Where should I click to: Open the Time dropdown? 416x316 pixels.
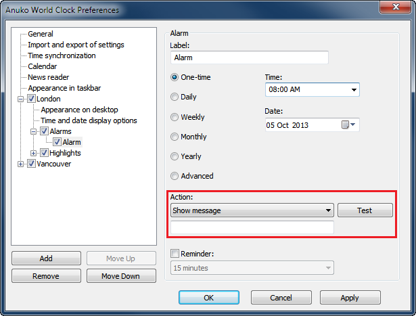354,90
